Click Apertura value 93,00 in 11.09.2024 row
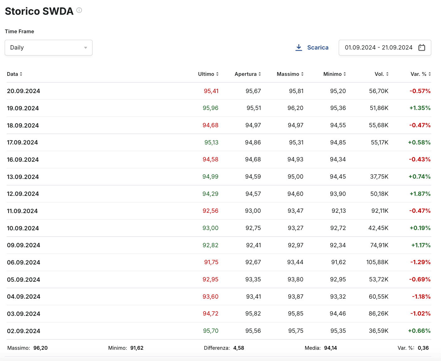 pyautogui.click(x=253, y=211)
